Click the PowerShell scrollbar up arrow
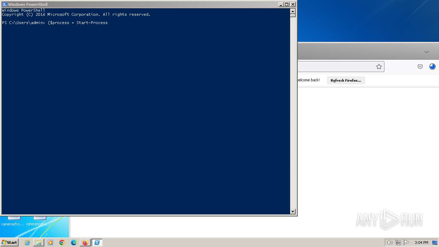The image size is (439, 247). [x=293, y=11]
